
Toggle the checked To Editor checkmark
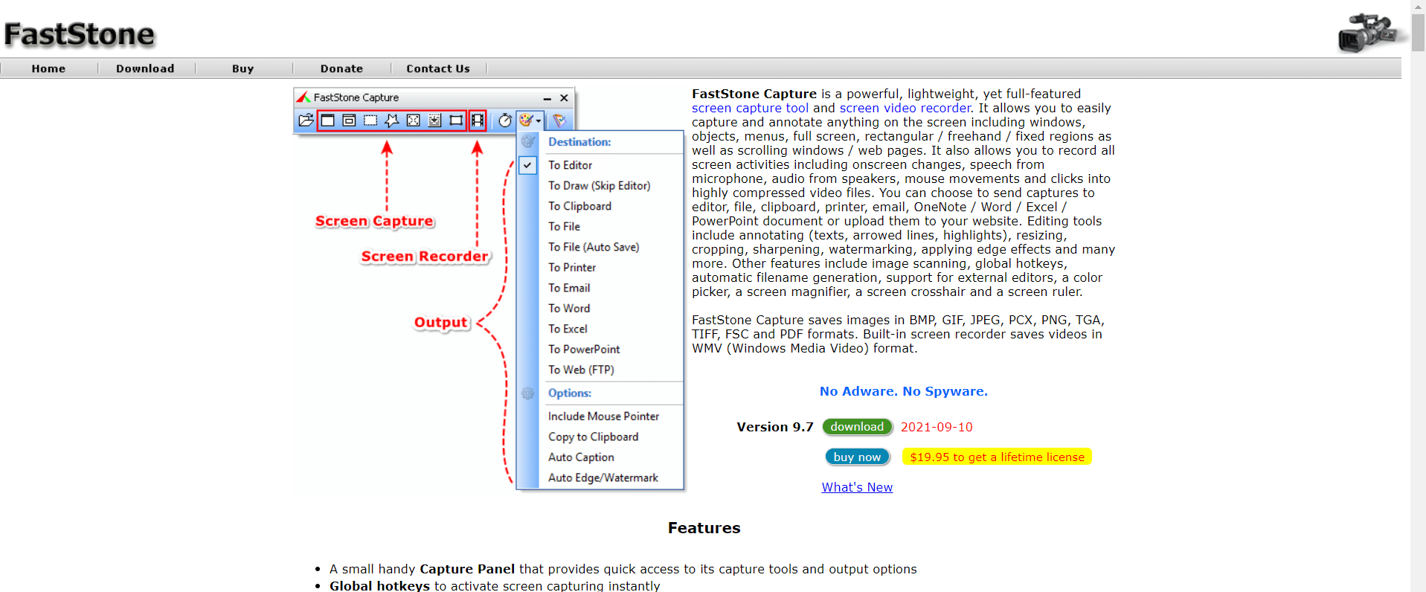(527, 165)
